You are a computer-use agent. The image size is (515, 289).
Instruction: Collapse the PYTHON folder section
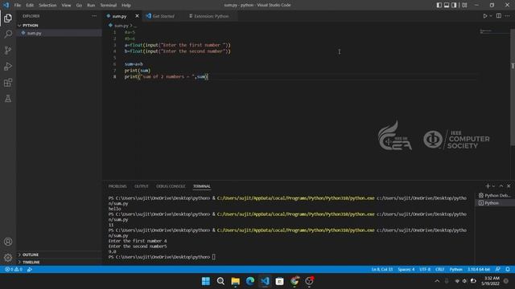[59, 25]
